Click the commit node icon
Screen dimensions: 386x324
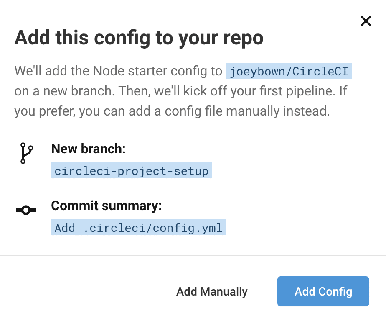pyautogui.click(x=26, y=211)
